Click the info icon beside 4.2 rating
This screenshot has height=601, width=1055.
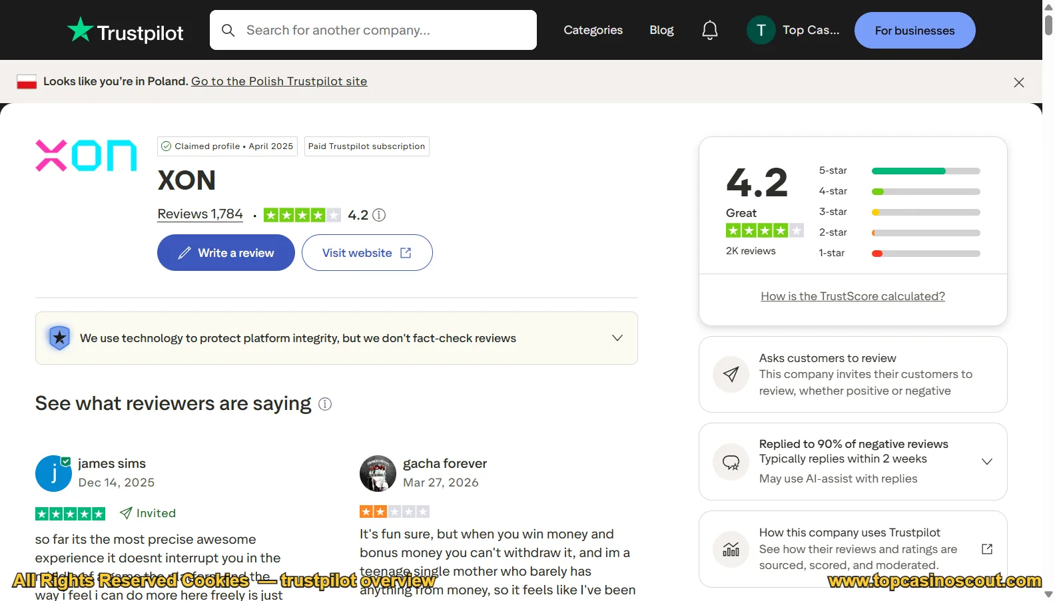tap(379, 215)
